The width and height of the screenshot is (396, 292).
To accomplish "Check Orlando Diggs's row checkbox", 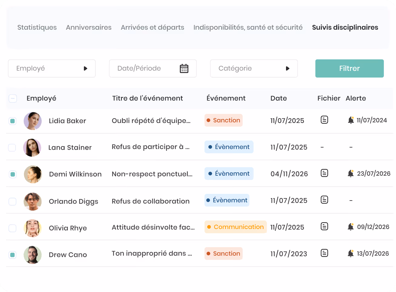I will point(12,202).
